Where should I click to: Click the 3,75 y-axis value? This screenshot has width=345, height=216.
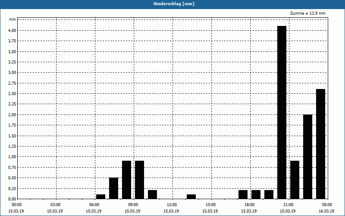click(x=12, y=41)
